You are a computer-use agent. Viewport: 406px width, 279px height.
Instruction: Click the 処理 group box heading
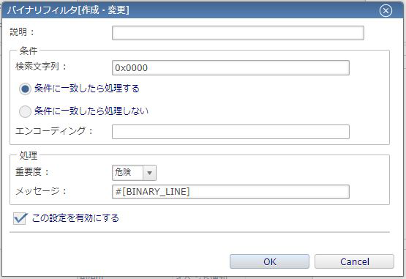point(29,155)
